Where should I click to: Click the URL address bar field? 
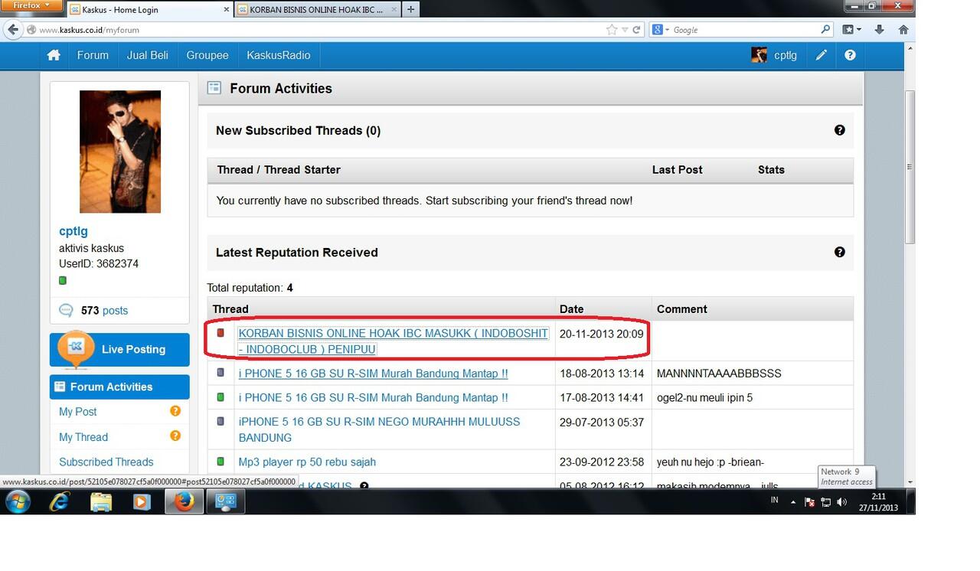pos(314,30)
